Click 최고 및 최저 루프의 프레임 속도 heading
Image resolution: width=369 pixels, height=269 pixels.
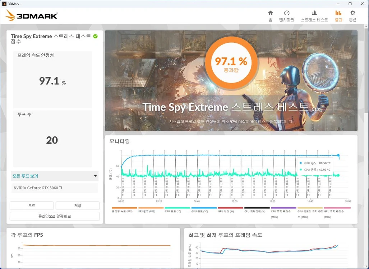coord(225,235)
